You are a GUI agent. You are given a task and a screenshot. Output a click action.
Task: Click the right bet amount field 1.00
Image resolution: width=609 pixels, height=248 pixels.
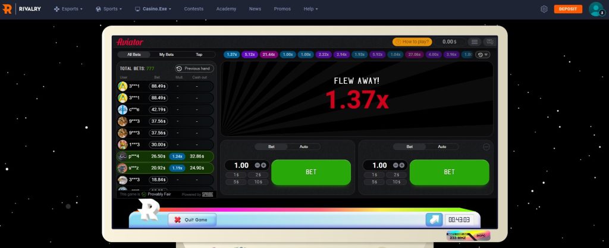tap(379, 165)
